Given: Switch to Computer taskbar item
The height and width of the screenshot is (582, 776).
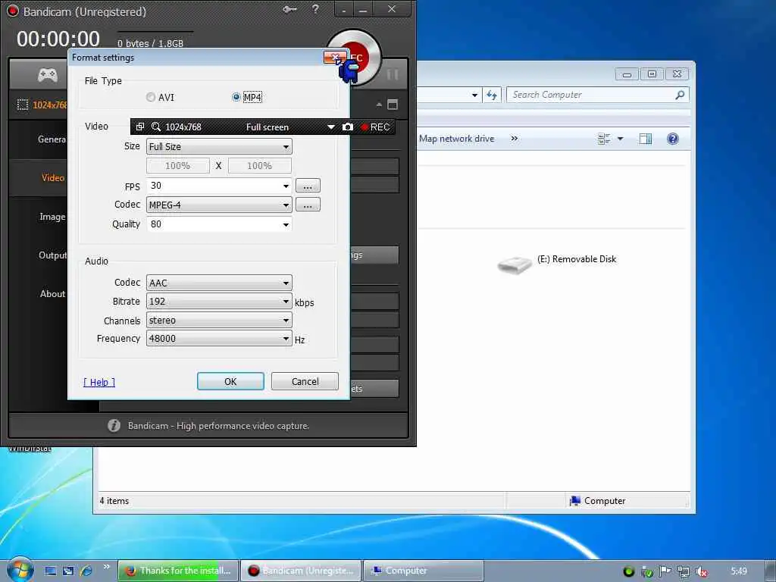Looking at the screenshot, I should [423, 571].
